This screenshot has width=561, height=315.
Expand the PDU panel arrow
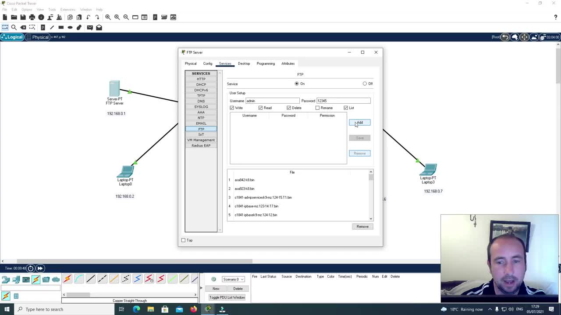click(201, 288)
